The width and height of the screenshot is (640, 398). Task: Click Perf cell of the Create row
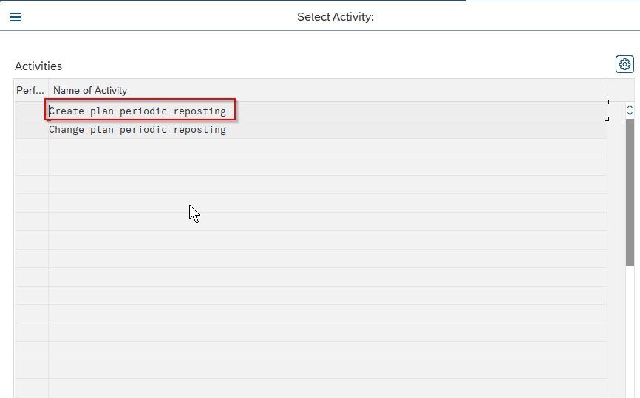(x=32, y=111)
